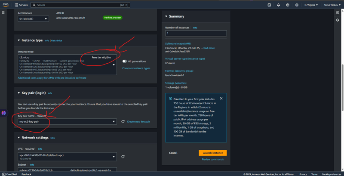Dismiss the Free tier notice
344x176 pixels.
221,98
